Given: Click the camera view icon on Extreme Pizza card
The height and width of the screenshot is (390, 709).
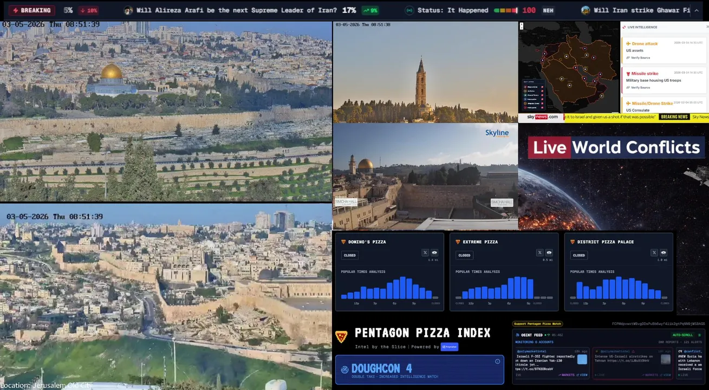Looking at the screenshot, I should click(x=549, y=252).
